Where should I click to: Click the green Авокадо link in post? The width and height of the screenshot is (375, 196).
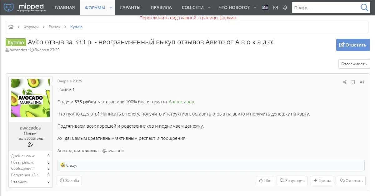[x=182, y=102]
